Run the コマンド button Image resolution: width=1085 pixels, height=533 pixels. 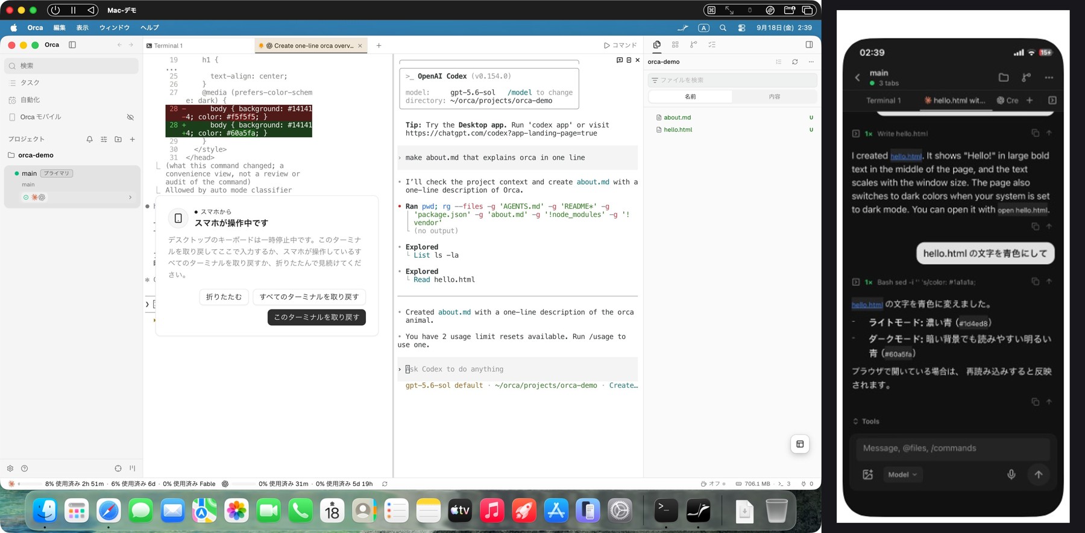[x=620, y=45]
